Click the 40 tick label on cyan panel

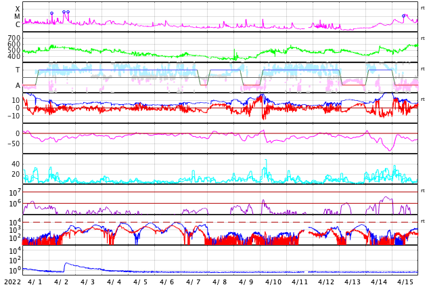point(16,164)
